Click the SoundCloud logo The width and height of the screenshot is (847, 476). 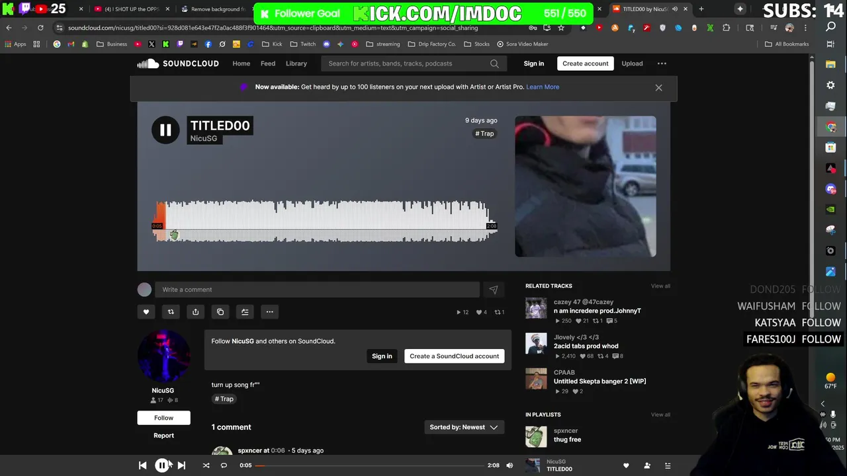coord(177,63)
